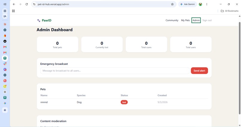This screenshot has width=241, height=127.
Task: View site information icon in address bar
Action: [34, 4]
